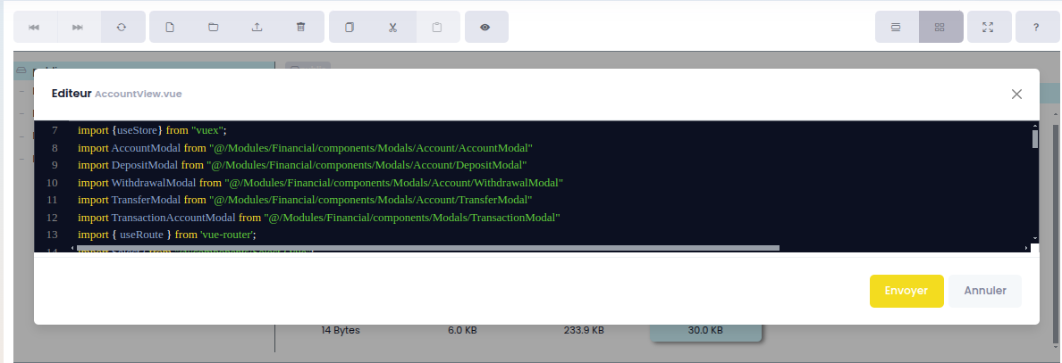Click the code line importing useRoute
Screen dimensions: 1062x363
[x=166, y=235]
